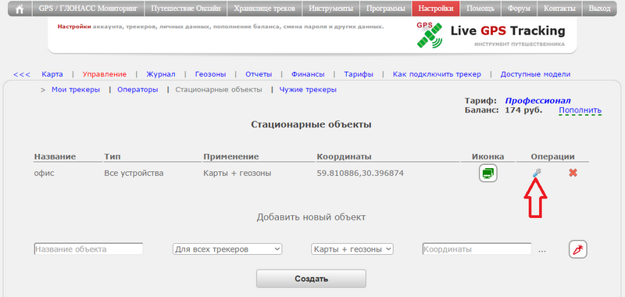Viewport: 625px width, 297px height.
Task: Open the Карты + геозоны usage dropdown
Action: 352,249
